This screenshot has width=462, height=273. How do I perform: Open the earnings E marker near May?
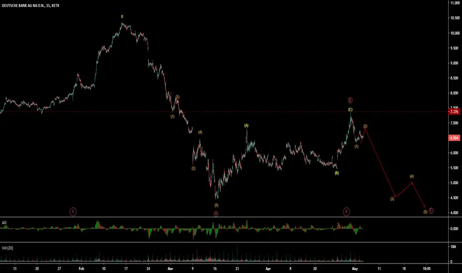[x=346, y=211]
